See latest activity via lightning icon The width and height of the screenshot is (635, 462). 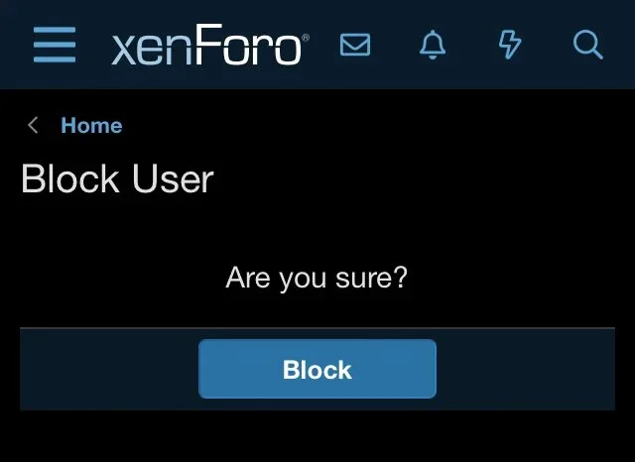pyautogui.click(x=510, y=45)
